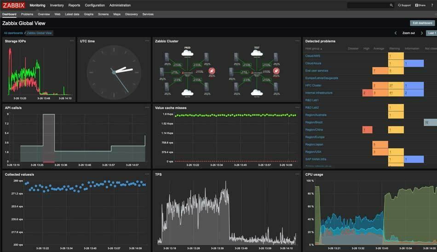Click the orange Average cell of Region/Japan
The image size is (437, 252).
380,144
